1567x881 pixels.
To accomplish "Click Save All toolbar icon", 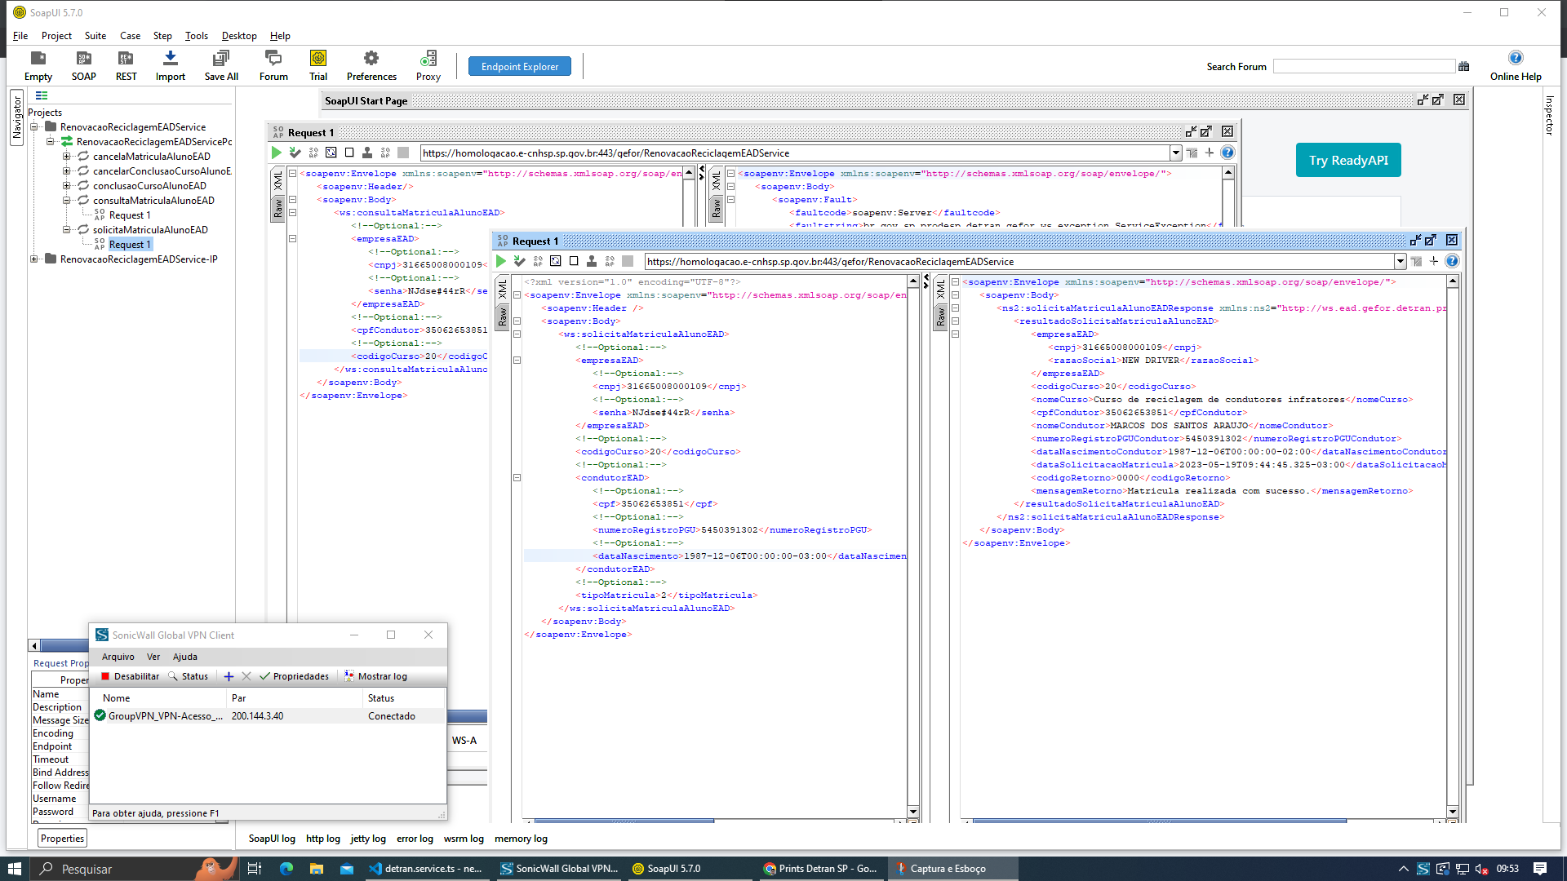I will [x=220, y=59].
